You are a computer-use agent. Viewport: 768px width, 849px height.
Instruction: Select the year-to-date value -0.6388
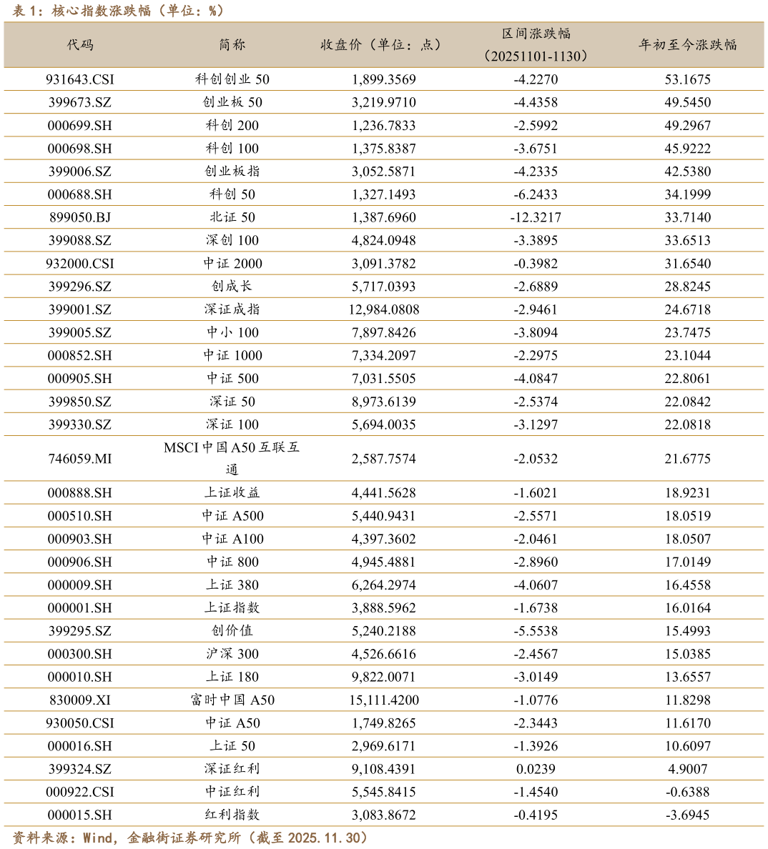coord(688,792)
